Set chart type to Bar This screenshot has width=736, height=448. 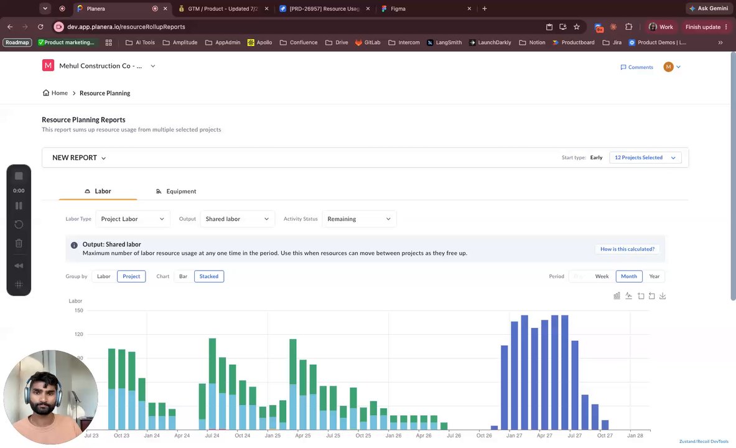pos(183,276)
